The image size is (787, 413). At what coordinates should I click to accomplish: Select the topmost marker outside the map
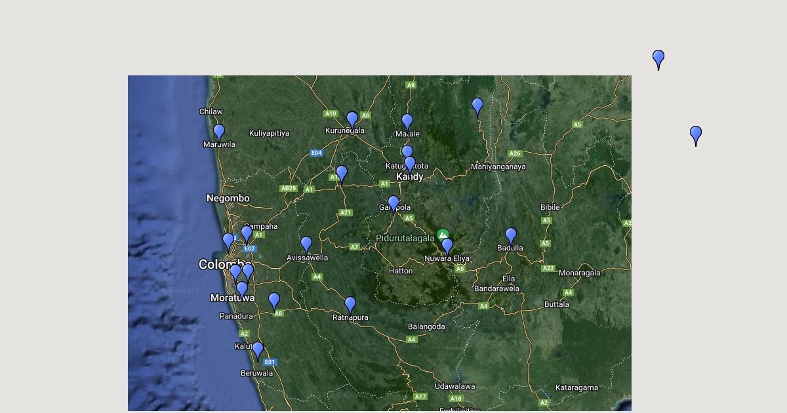point(658,59)
